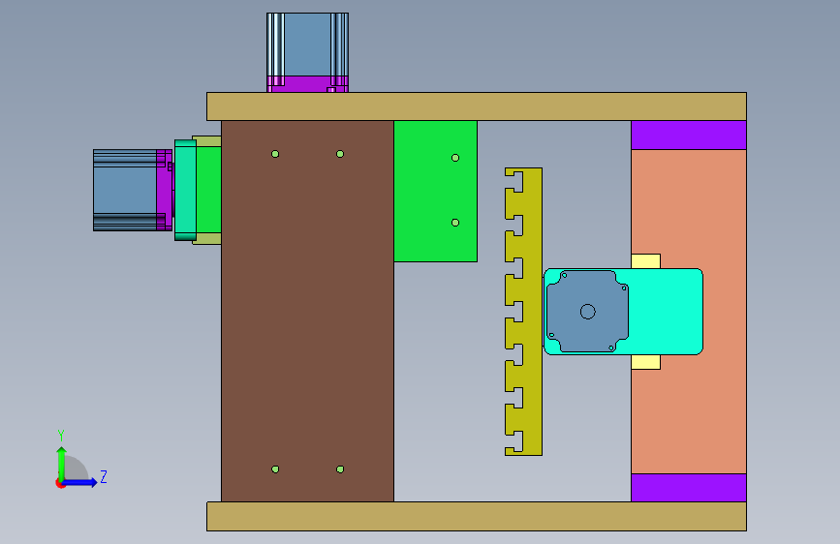The image size is (840, 544).
Task: Click the lower hole in the green block
Action: coord(455,223)
